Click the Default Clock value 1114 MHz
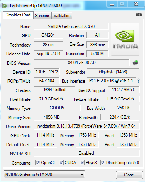This screenshot has width=145, height=182. pyautogui.click(x=45, y=144)
